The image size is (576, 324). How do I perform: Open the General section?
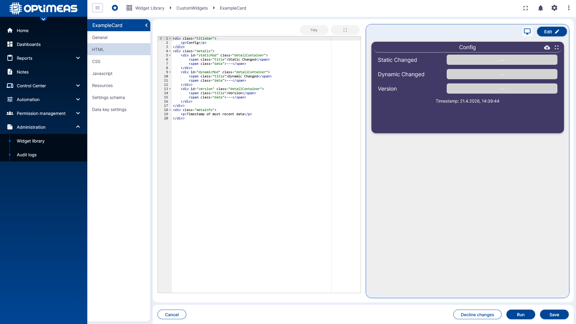pyautogui.click(x=119, y=37)
